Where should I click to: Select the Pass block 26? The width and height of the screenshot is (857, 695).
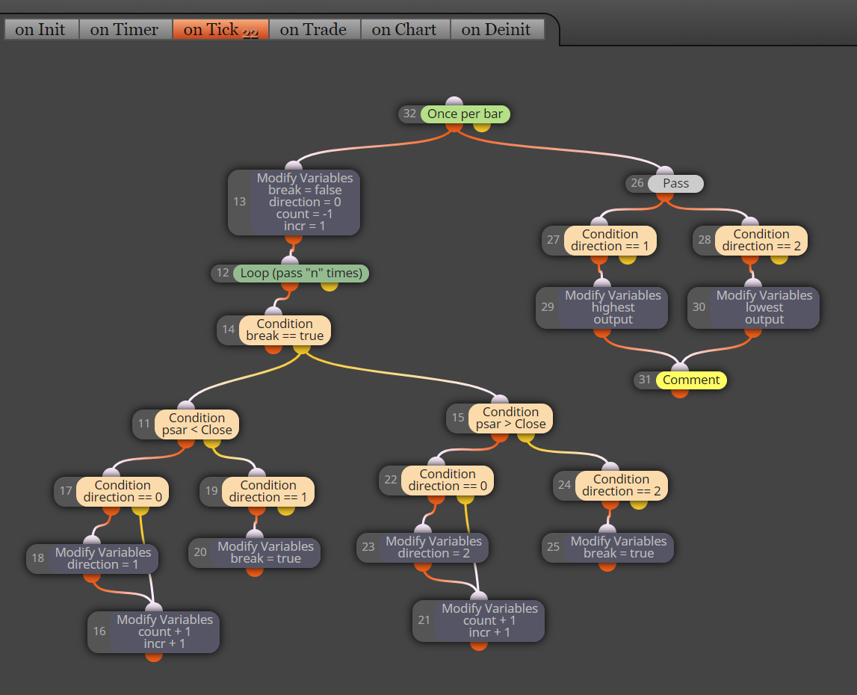point(665,183)
